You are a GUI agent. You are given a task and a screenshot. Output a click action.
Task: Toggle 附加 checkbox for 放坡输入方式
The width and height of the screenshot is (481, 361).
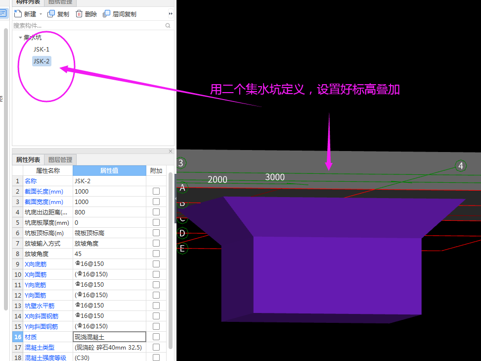coord(156,243)
